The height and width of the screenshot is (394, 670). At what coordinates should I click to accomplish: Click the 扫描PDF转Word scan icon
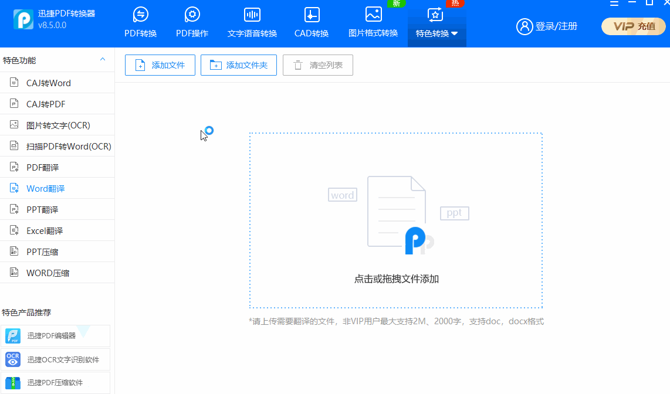(x=14, y=145)
